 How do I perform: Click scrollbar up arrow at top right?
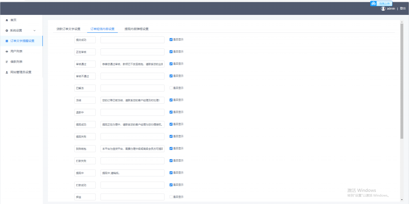coord(402,22)
